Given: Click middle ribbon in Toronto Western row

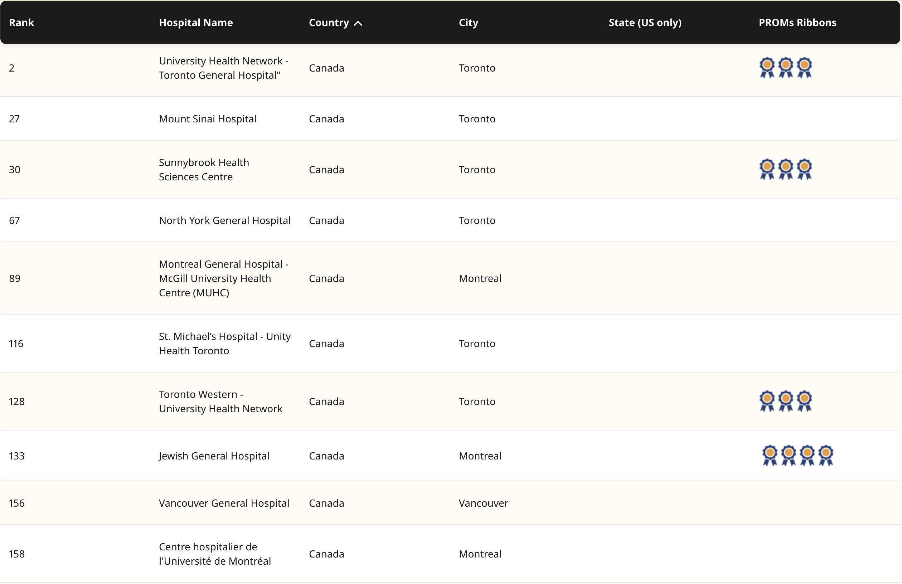Looking at the screenshot, I should click(786, 401).
